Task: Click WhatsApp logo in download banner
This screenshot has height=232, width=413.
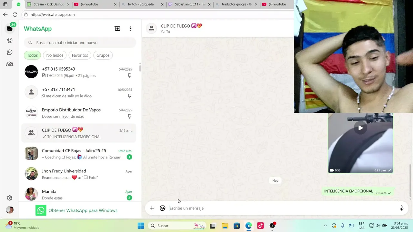Action: (41, 210)
